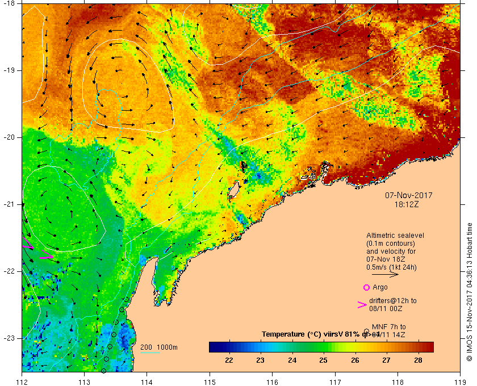Click the bottommost MNF ship-track circle
This screenshot has height=386, width=477.
pyautogui.click(x=103, y=371)
